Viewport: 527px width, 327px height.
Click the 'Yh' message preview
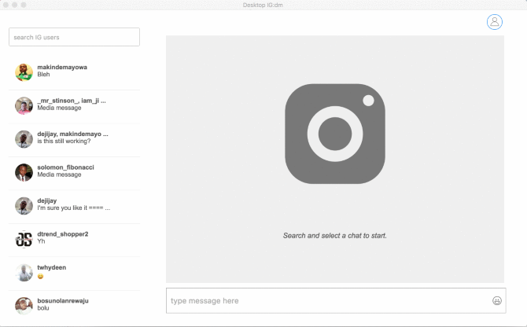tap(41, 241)
